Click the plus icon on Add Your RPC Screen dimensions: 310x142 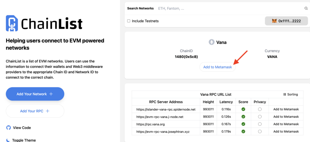click(48, 111)
